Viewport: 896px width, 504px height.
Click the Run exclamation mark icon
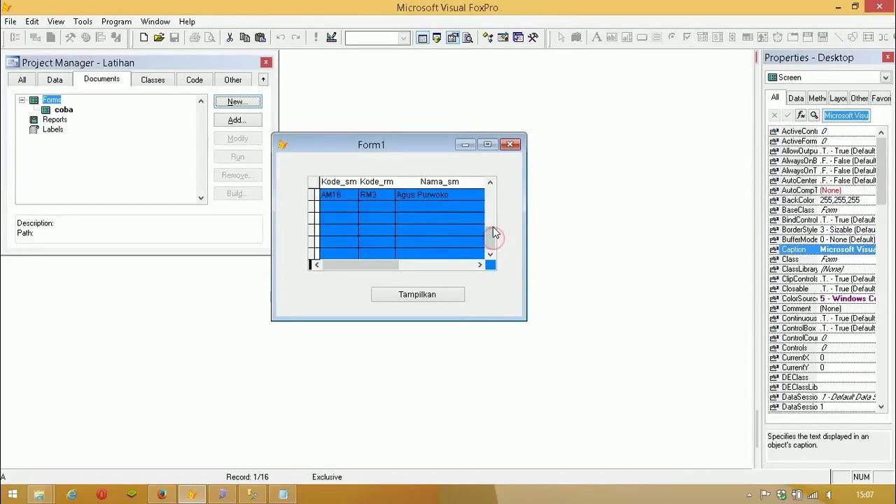(x=316, y=38)
